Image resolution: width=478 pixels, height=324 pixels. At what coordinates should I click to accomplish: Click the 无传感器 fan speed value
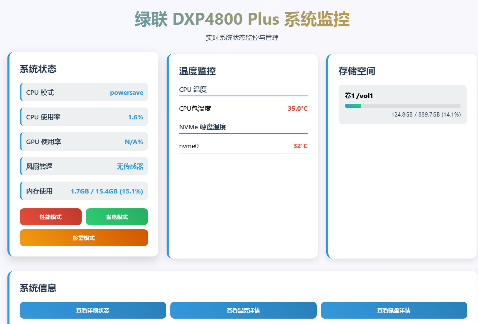pos(130,166)
